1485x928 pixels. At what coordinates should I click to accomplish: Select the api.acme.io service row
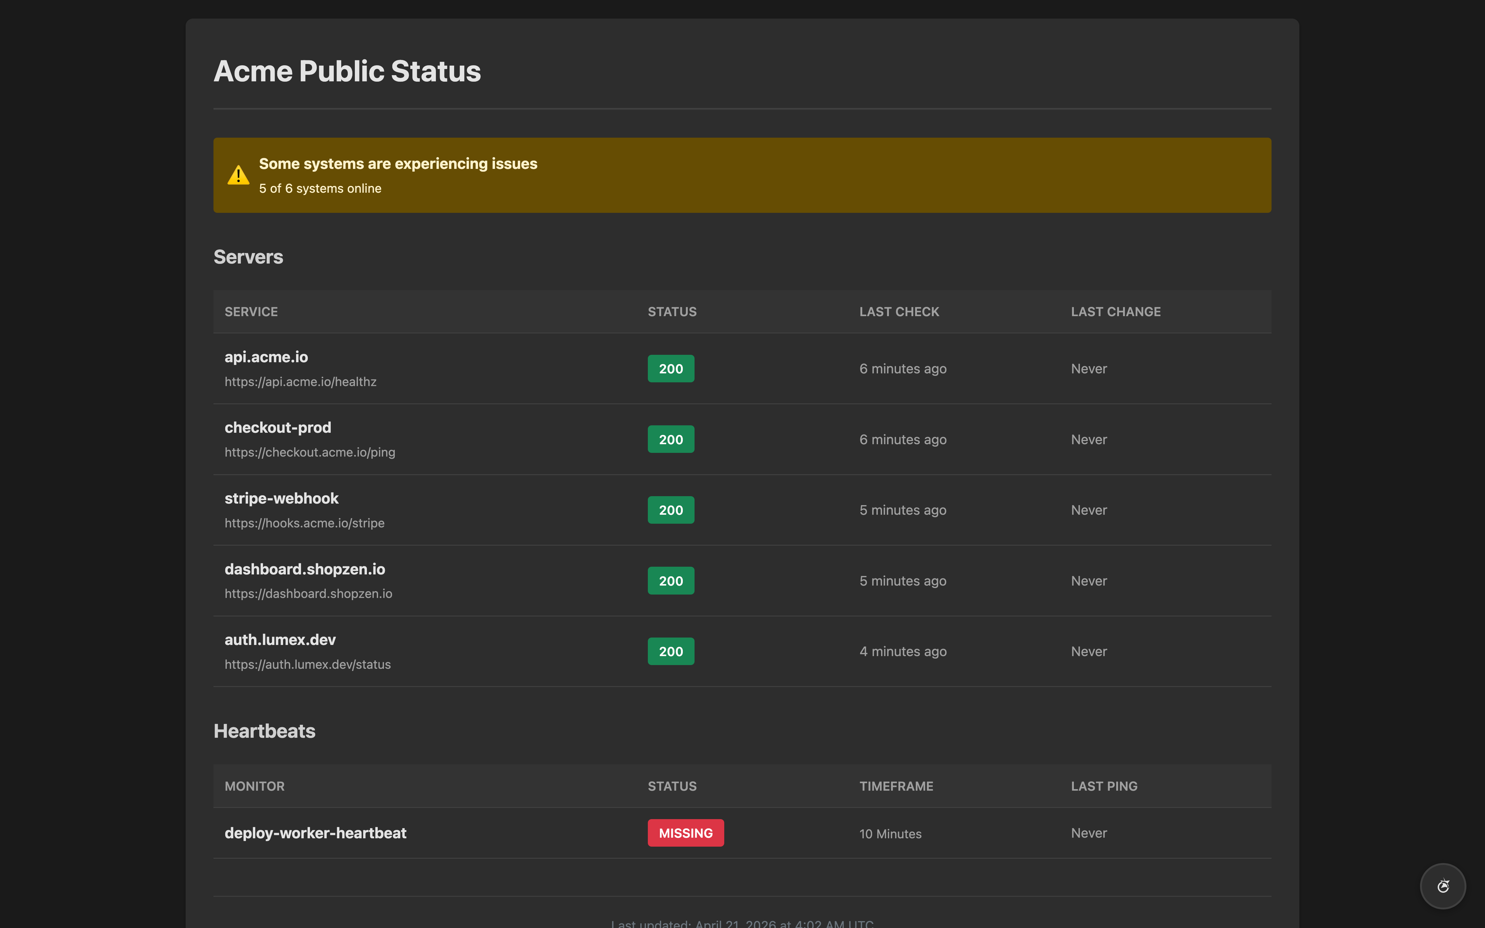[x=266, y=357]
